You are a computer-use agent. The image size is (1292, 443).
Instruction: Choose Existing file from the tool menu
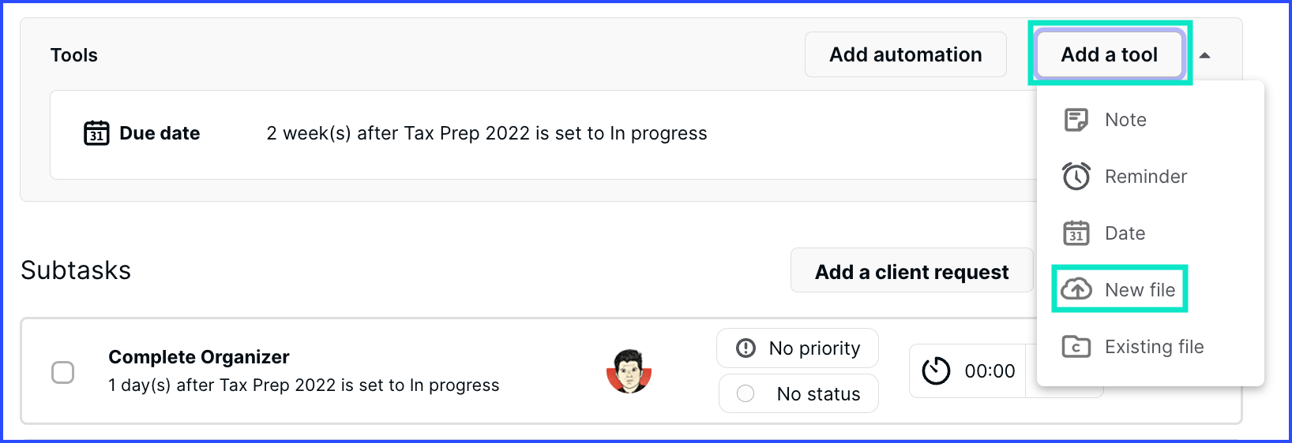tap(1155, 347)
